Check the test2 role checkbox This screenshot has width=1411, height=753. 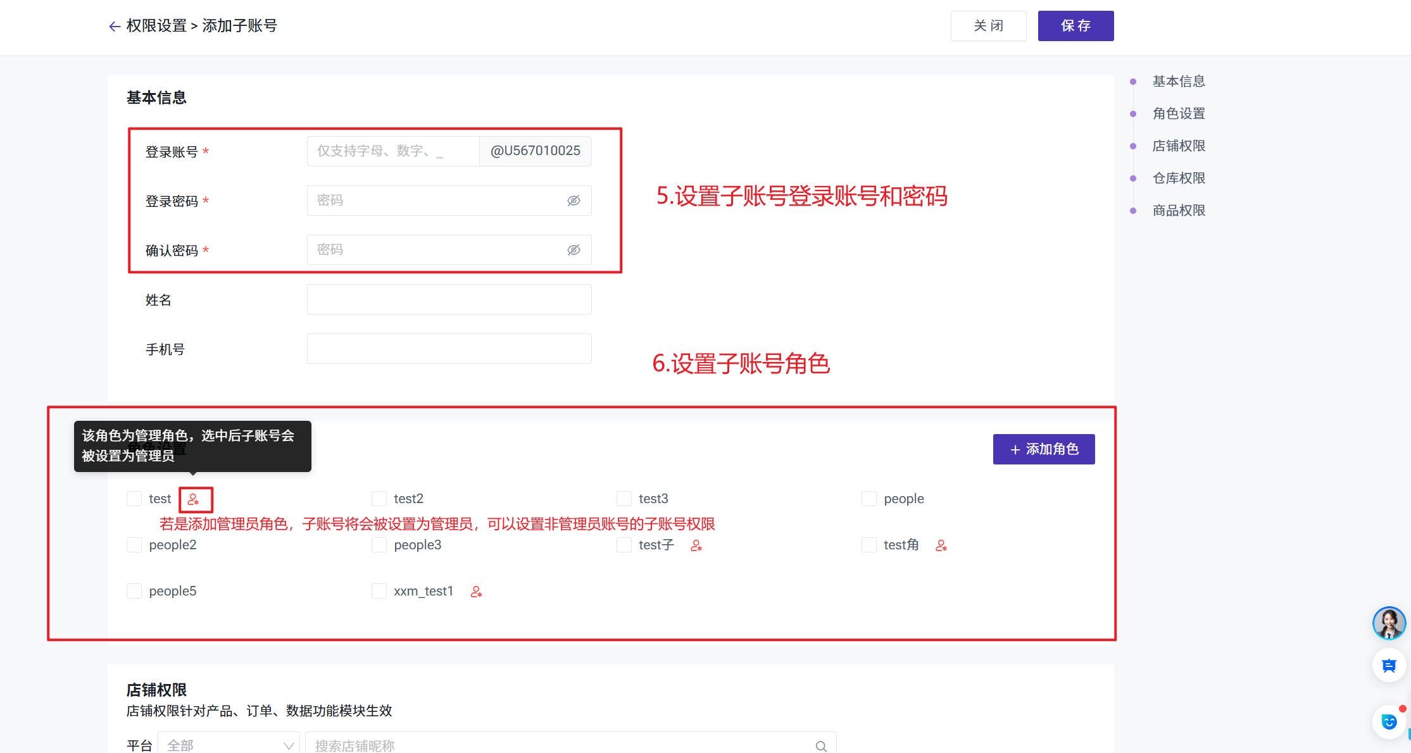[379, 499]
